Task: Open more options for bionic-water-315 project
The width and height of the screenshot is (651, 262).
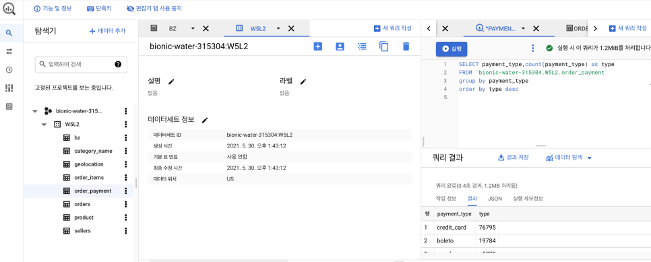Action: [x=126, y=111]
